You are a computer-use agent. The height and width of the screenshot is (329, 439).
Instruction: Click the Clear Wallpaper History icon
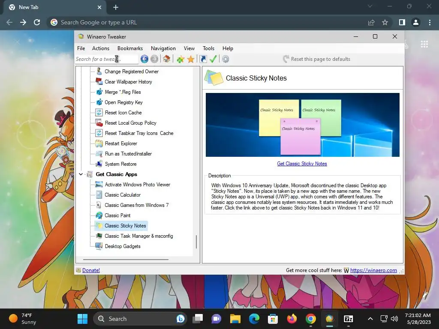pyautogui.click(x=99, y=81)
